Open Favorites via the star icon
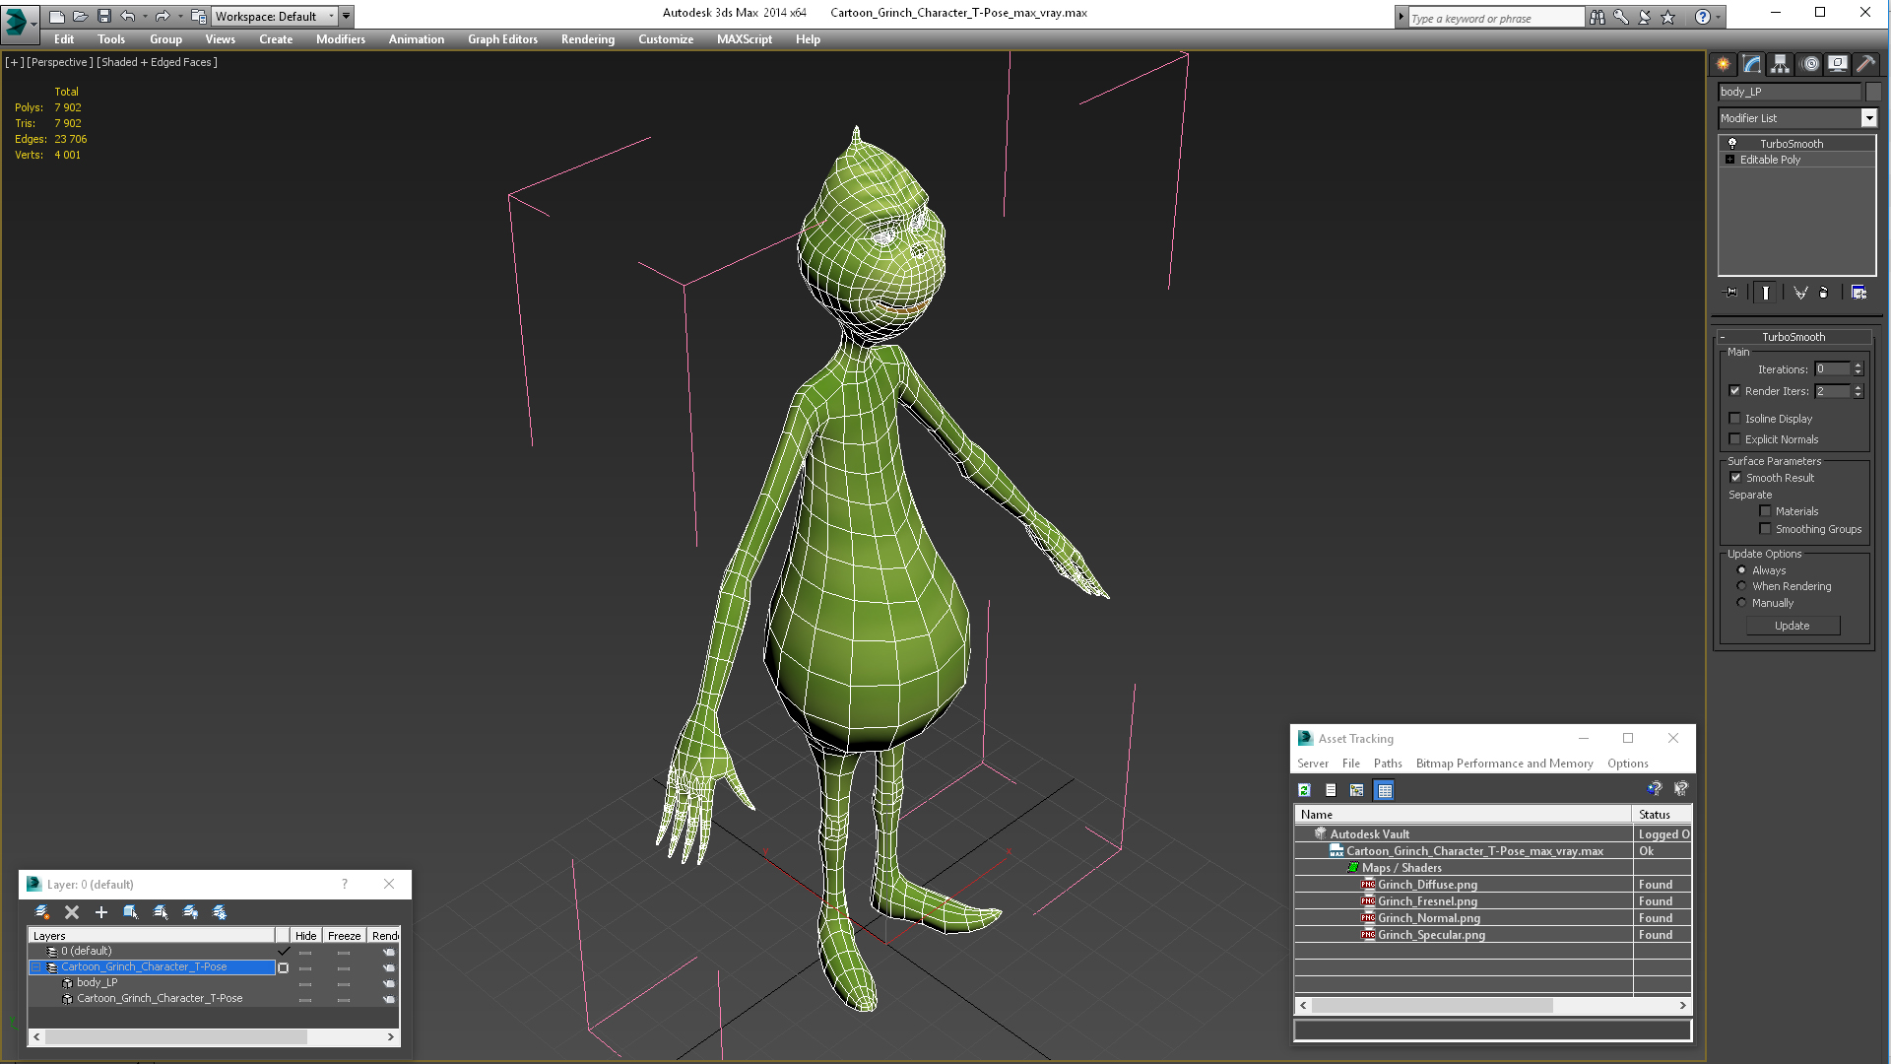Image resolution: width=1891 pixels, height=1064 pixels. point(1667,17)
